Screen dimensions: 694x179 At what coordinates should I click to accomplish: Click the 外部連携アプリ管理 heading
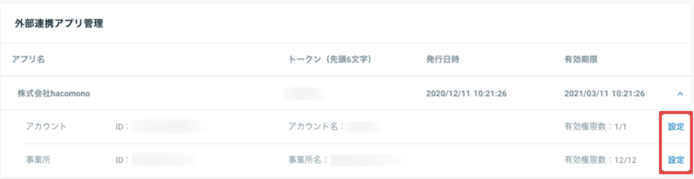(x=59, y=24)
